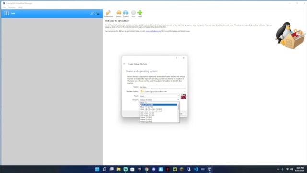Close the Create Virtual Machine dialog
The image size is (307, 173).
(x=184, y=58)
